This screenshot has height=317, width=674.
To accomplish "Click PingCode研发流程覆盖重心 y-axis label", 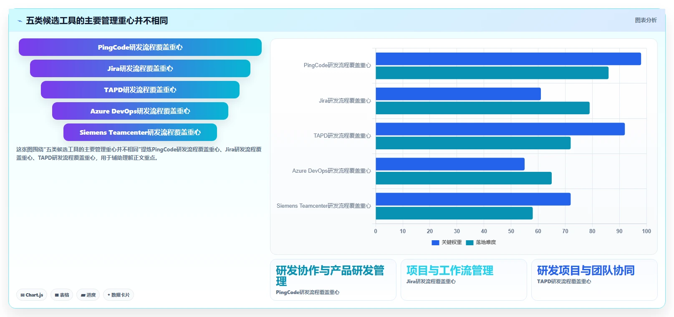I will tap(337, 65).
